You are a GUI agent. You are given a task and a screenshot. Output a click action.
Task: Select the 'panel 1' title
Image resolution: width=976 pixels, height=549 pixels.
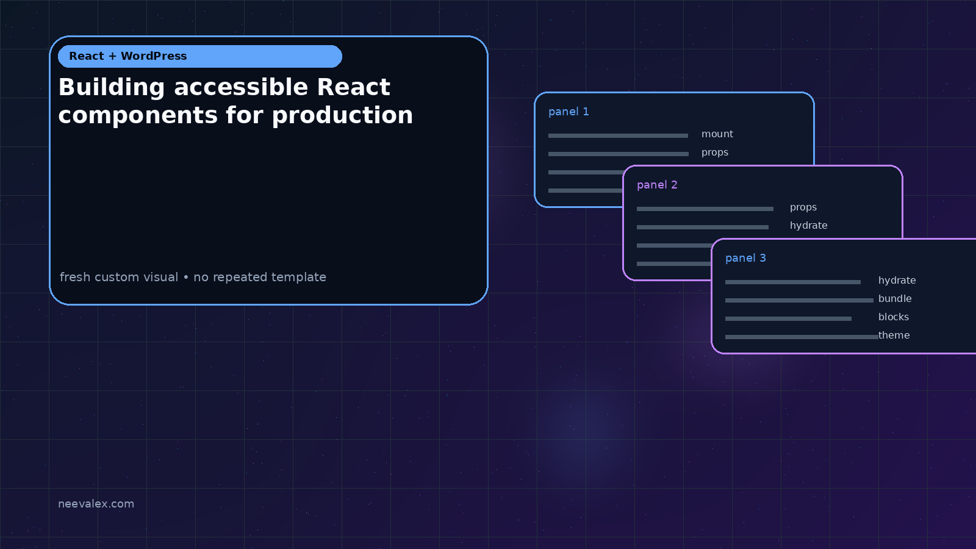point(569,112)
